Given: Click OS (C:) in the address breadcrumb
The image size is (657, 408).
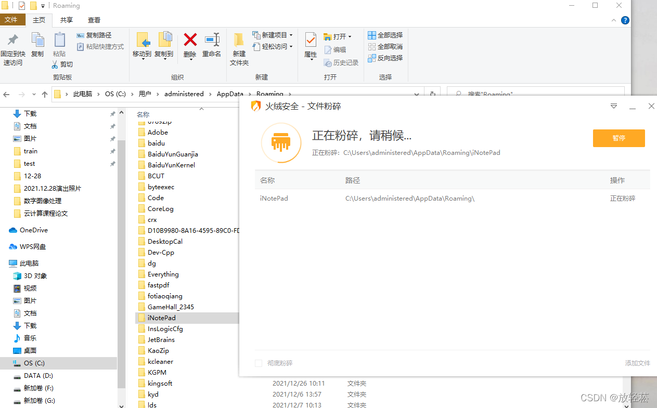Looking at the screenshot, I should point(115,94).
